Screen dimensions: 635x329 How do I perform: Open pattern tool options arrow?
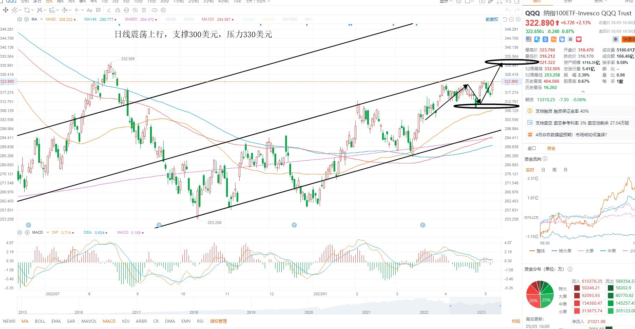(45, 10)
